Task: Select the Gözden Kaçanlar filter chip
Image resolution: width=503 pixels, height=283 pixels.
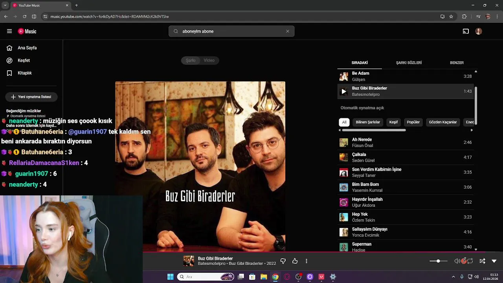Action: [443, 122]
